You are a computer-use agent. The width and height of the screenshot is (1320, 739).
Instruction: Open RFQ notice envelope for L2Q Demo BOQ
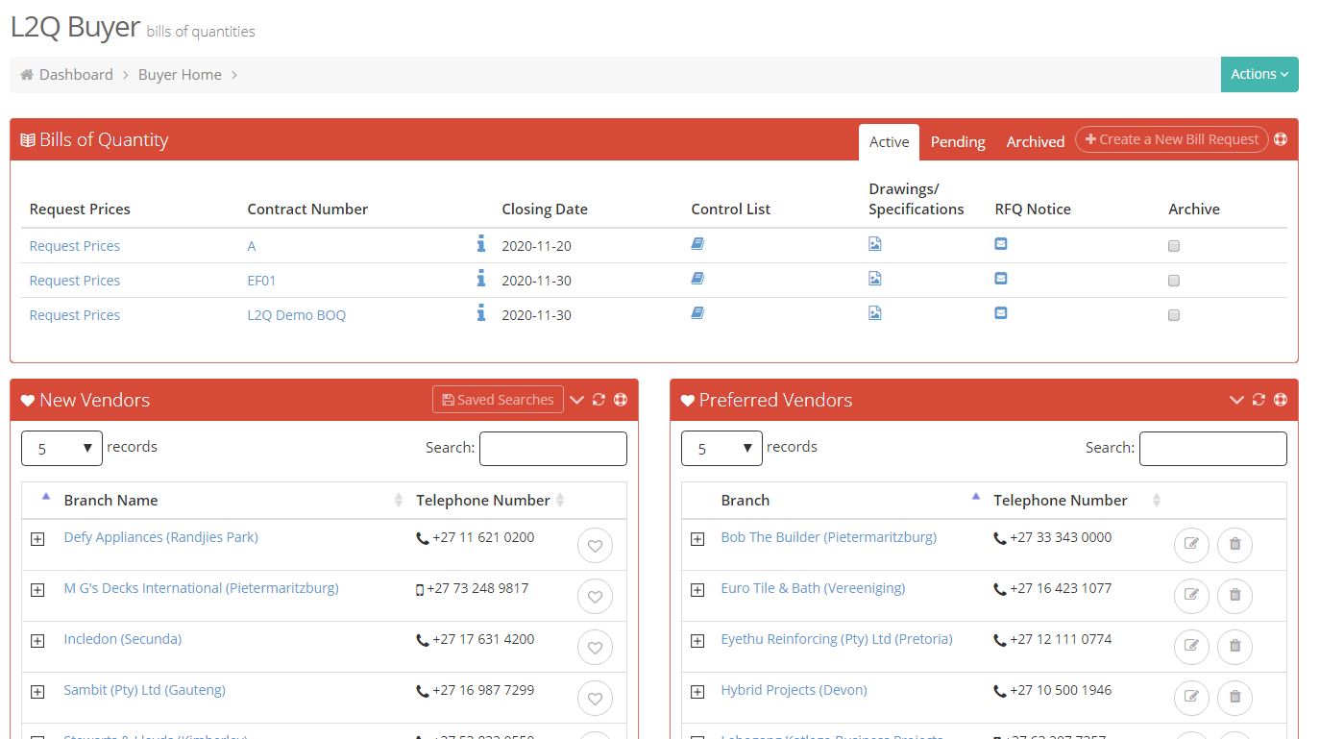click(1001, 313)
